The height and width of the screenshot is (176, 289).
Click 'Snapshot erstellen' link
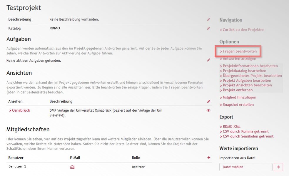pos(238,105)
